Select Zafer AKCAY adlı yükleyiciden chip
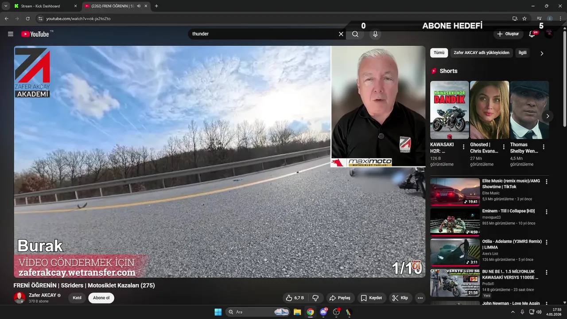 pos(482,53)
